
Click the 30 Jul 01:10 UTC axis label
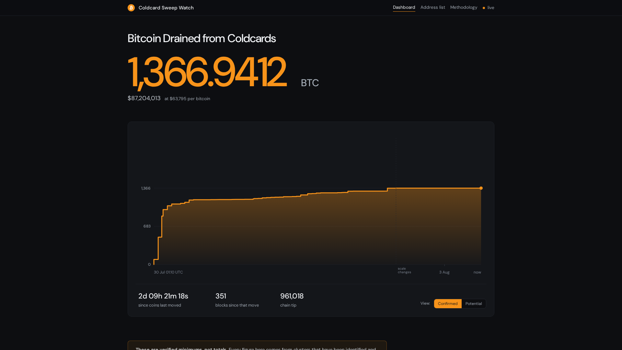[x=168, y=272]
